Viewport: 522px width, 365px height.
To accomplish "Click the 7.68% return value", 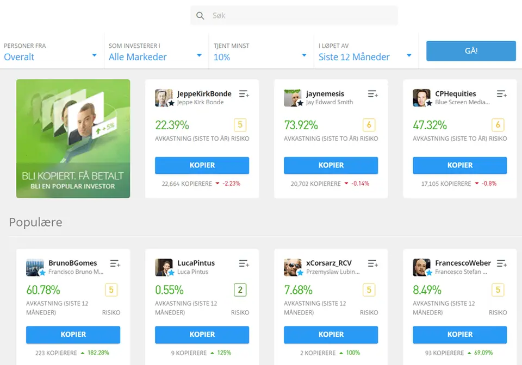I will [299, 290].
